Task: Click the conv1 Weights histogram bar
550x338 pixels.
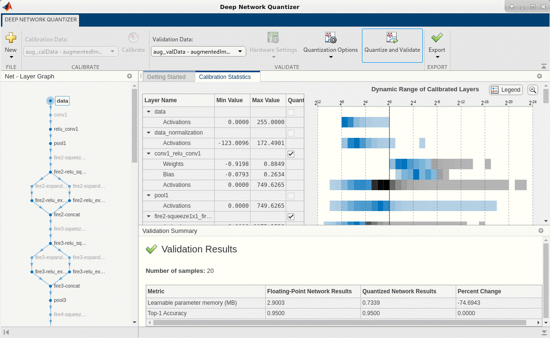Action: (x=440, y=164)
